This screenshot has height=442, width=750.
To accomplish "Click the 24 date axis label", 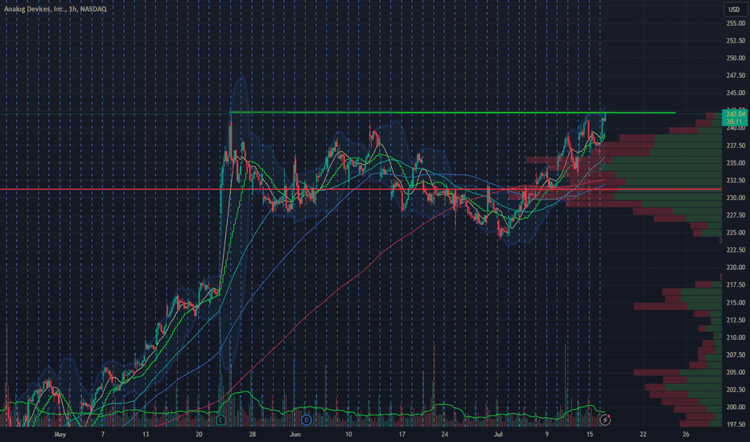I will coord(445,434).
